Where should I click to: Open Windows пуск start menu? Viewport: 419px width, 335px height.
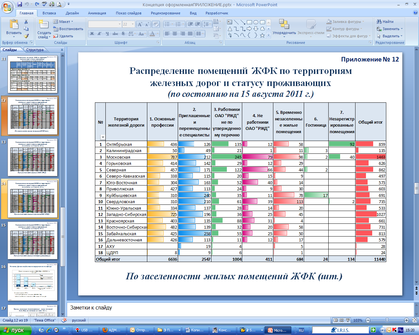(16, 330)
